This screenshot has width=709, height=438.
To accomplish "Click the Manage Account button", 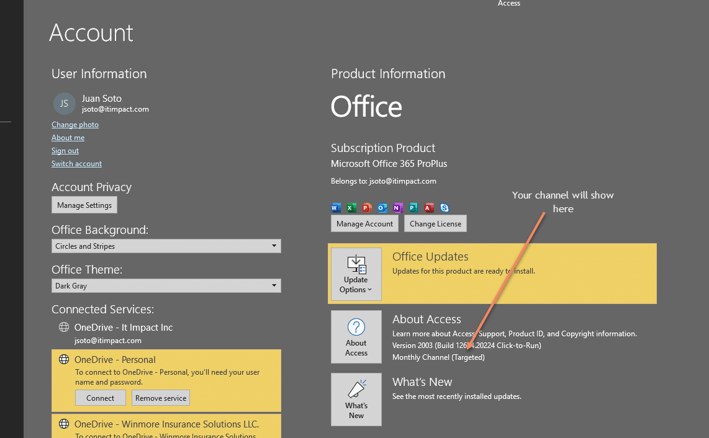I will click(x=364, y=224).
